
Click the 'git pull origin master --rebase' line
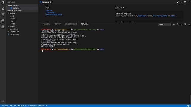54,31
